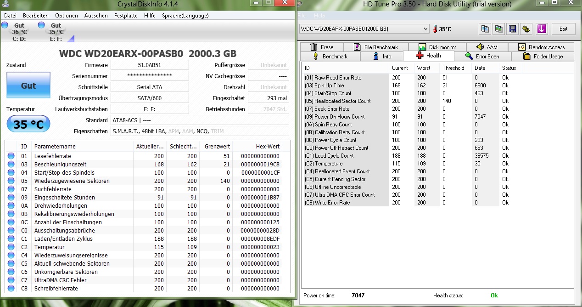The height and width of the screenshot is (307, 582).
Task: Open the Optionen menu
Action: click(66, 16)
